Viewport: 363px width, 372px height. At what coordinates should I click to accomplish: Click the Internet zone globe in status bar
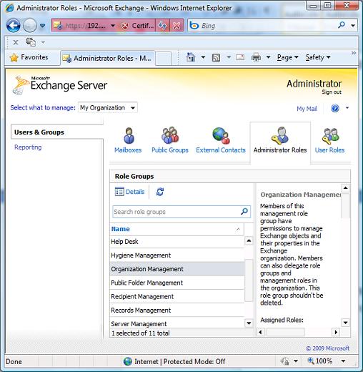click(128, 361)
